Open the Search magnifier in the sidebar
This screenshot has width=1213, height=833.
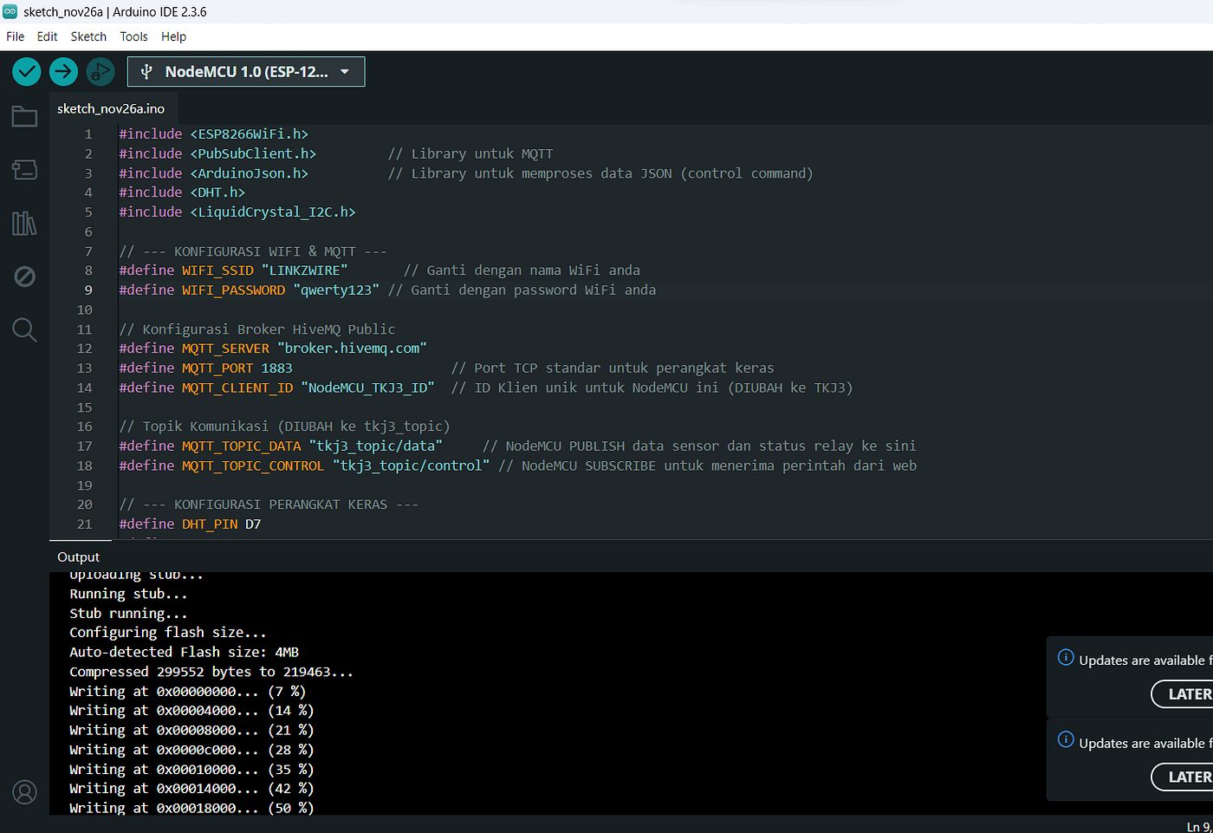click(24, 329)
